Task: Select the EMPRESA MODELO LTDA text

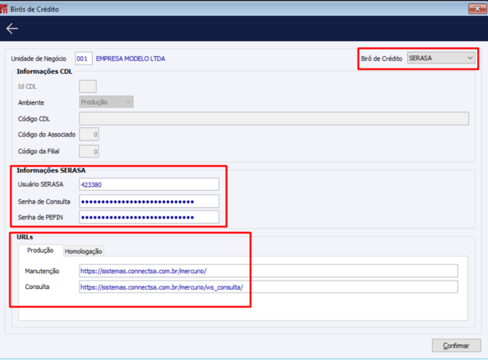Action: coord(131,59)
